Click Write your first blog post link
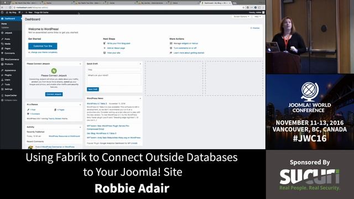354x199 pixels. point(119,43)
